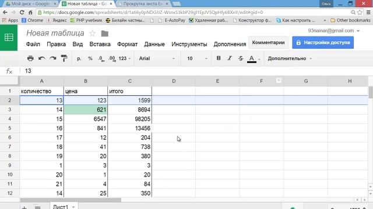Image resolution: width=373 pixels, height=209 pixels.
Task: Undo the last action
Action: [41, 58]
